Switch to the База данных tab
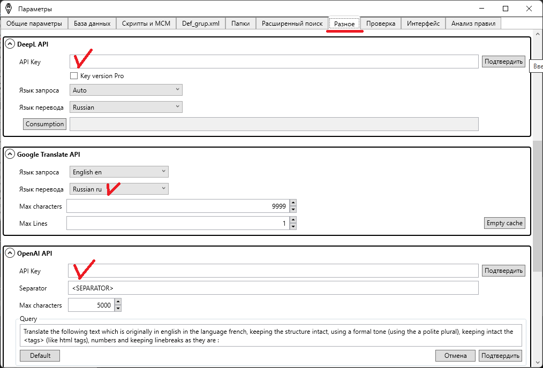This screenshot has height=368, width=543. (92, 24)
